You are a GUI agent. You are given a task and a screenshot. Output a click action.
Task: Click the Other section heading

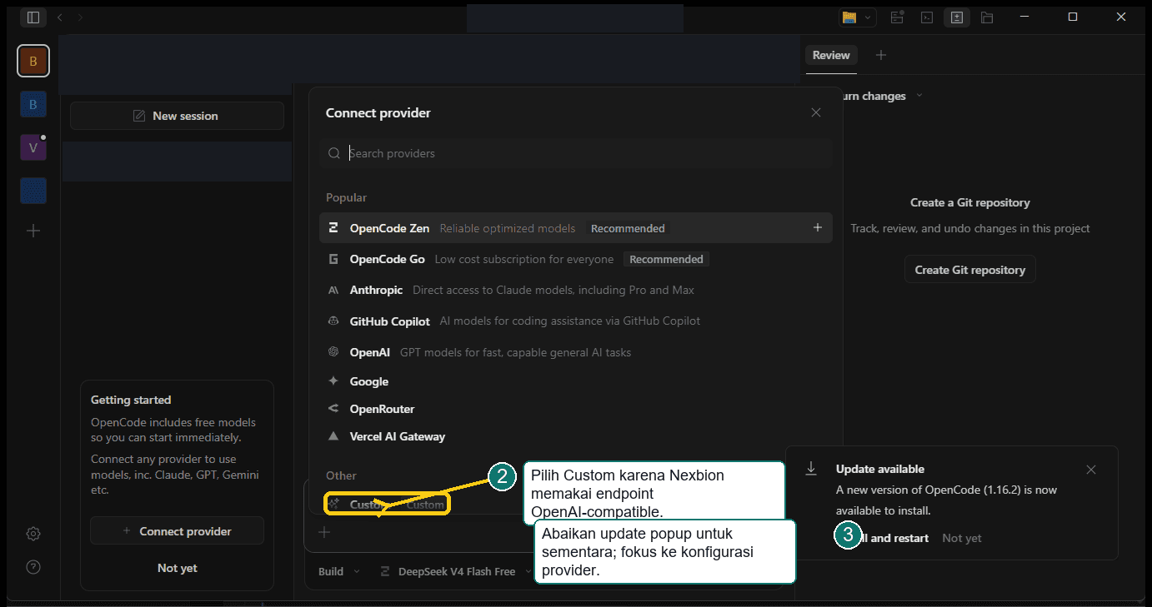(x=341, y=475)
